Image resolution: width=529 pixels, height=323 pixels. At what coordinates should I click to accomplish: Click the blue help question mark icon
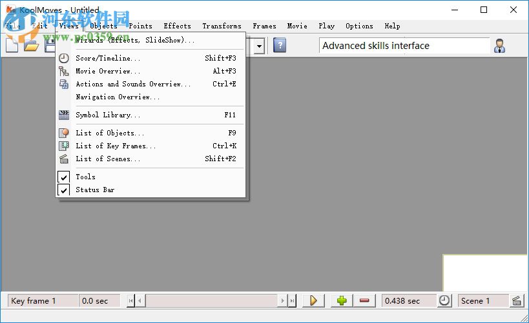click(x=279, y=45)
